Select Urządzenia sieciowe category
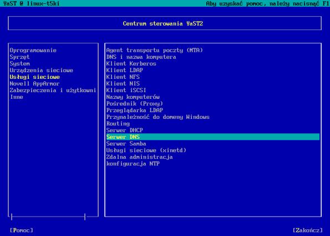The width and height of the screenshot is (330, 236). click(41, 71)
